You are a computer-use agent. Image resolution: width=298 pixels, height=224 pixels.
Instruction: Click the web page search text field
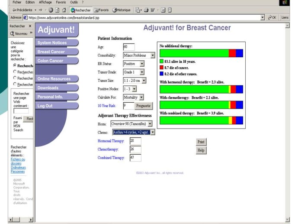(21, 111)
